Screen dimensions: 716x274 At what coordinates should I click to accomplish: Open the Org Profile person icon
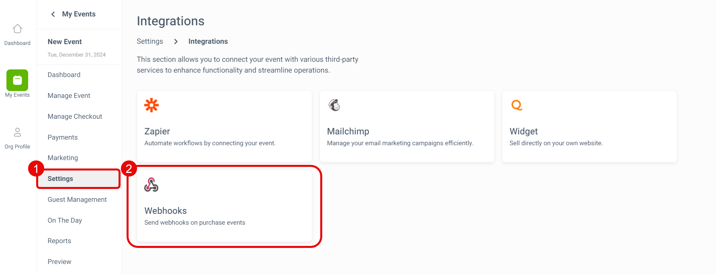[x=17, y=132]
